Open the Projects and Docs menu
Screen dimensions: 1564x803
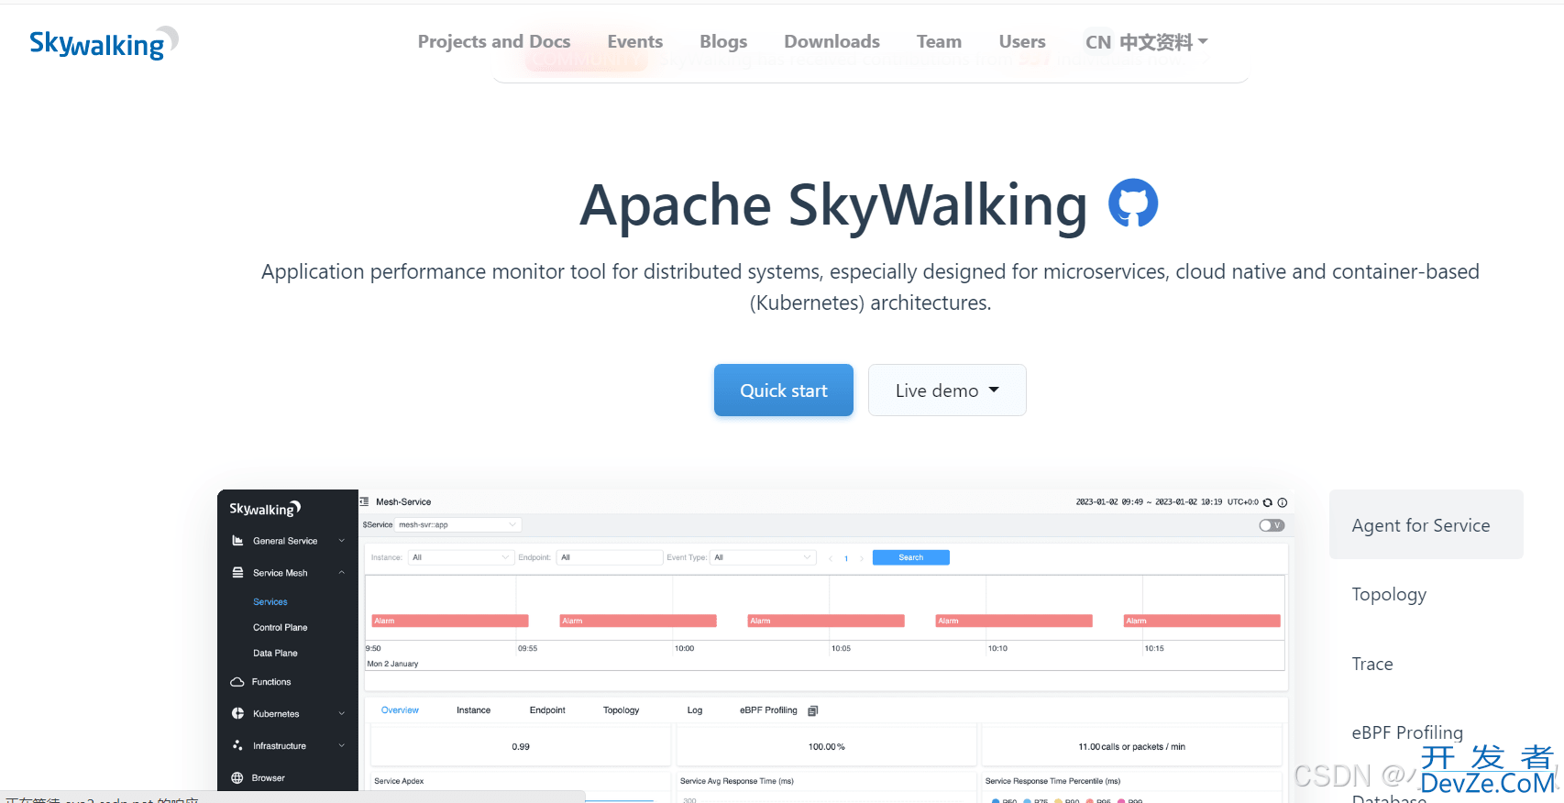pyautogui.click(x=494, y=42)
